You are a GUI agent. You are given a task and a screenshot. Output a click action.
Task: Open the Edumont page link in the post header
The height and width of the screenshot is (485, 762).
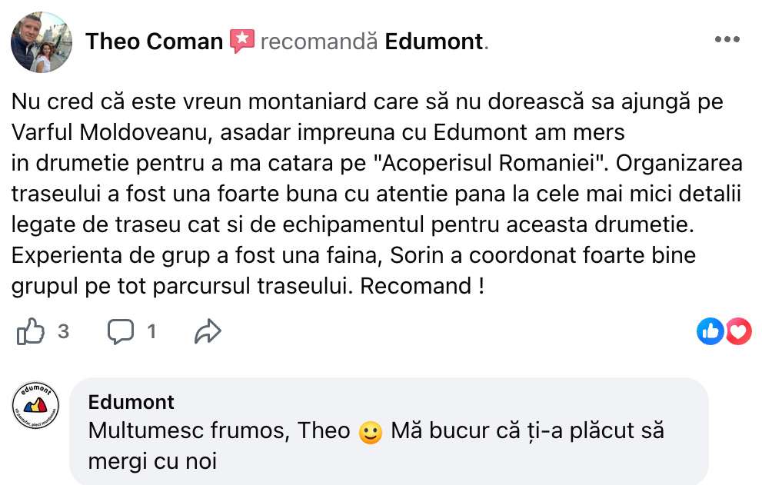[x=434, y=41]
